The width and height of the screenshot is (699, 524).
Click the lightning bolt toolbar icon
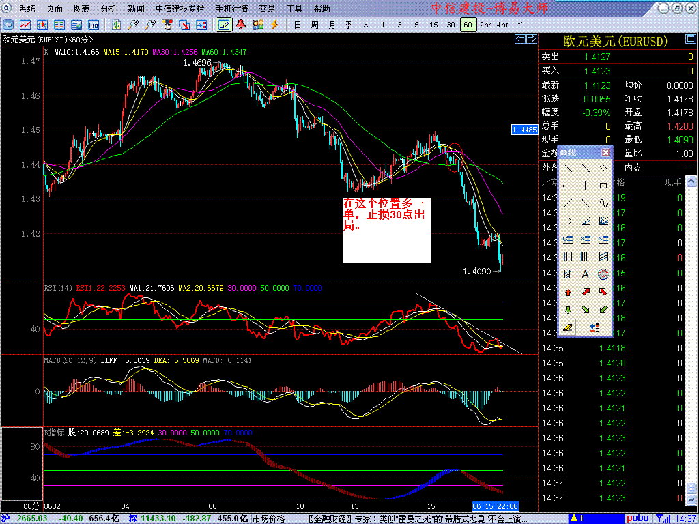[274, 25]
